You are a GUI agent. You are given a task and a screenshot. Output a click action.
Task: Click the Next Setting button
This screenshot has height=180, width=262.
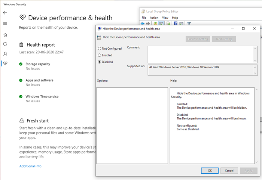(x=224, y=39)
